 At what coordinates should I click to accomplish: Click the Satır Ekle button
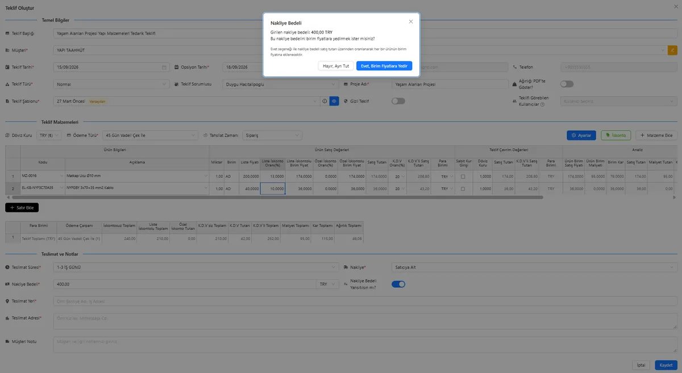22,208
